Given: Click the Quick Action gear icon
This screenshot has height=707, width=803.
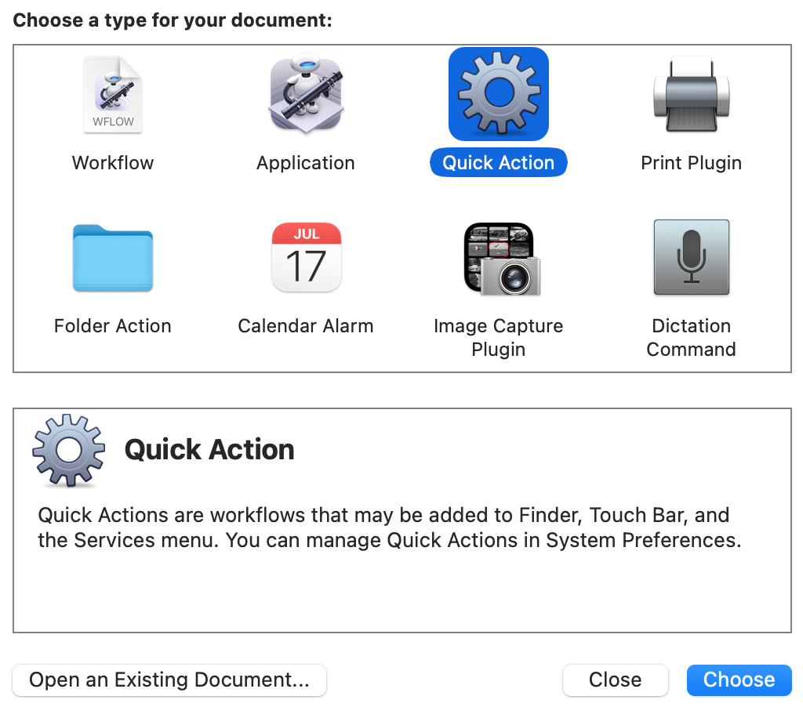Looking at the screenshot, I should click(x=499, y=93).
